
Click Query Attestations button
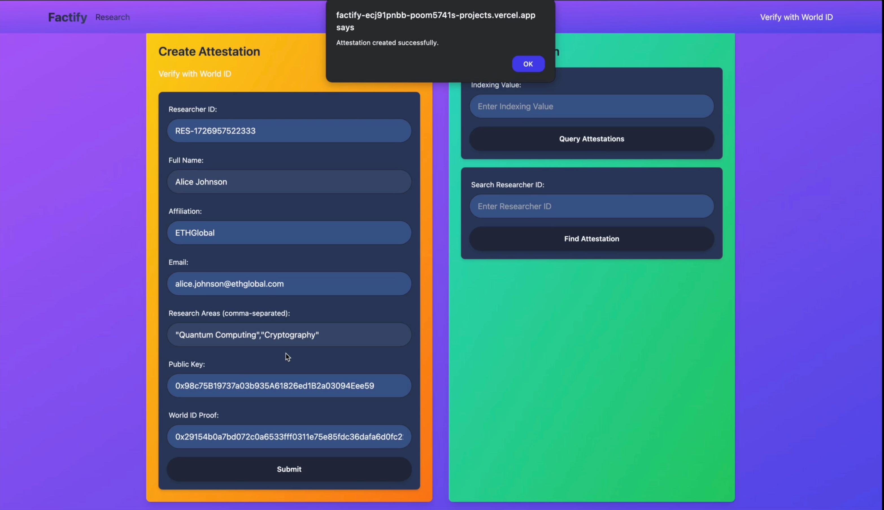tap(591, 138)
